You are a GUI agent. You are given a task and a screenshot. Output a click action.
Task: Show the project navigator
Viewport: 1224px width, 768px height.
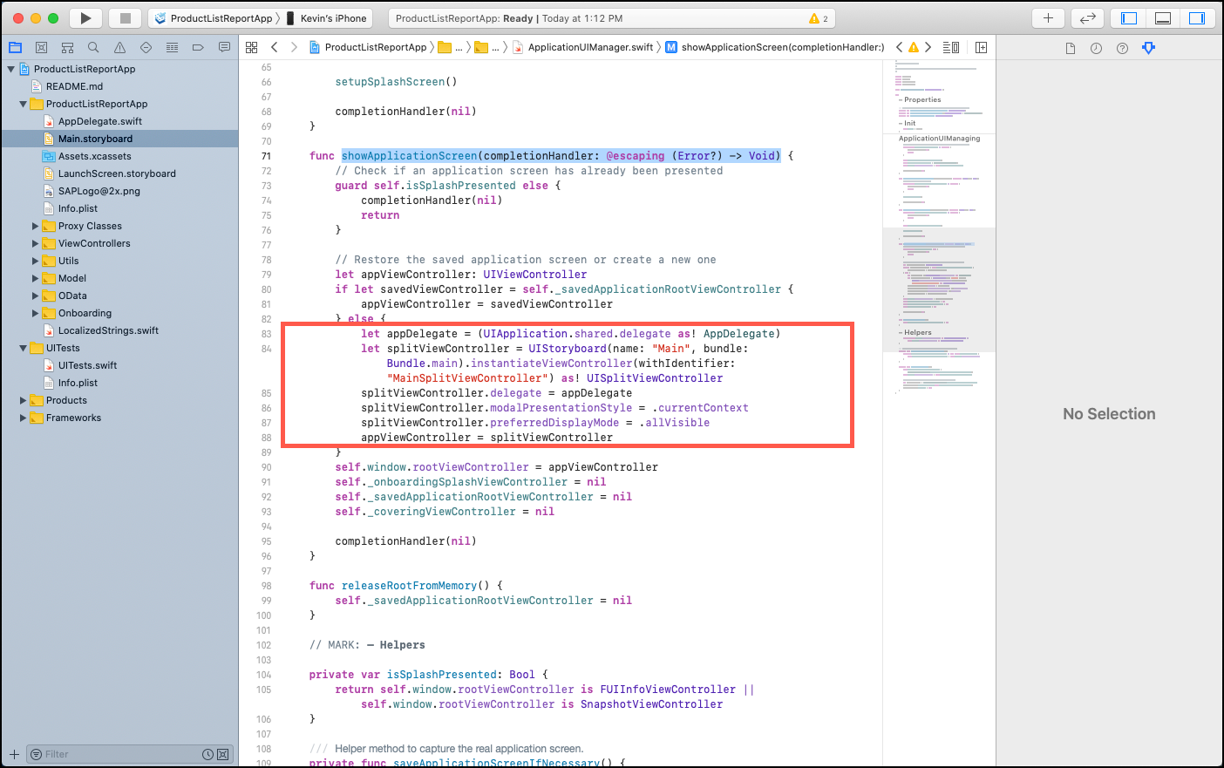[x=15, y=47]
